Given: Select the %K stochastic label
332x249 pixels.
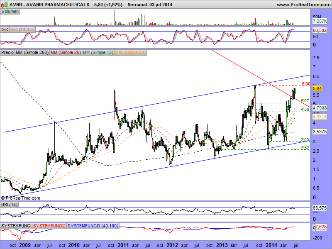Looking at the screenshot, I should pyautogui.click(x=5, y=29).
